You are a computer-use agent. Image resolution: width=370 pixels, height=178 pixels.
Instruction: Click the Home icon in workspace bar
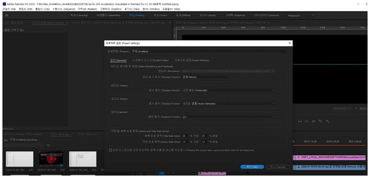pyautogui.click(x=7, y=16)
